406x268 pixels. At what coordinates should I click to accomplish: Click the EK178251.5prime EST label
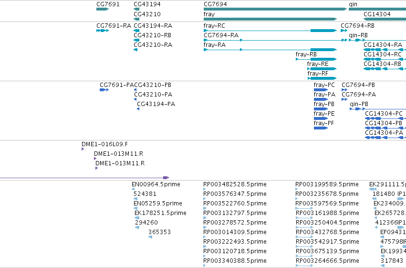[160, 213]
